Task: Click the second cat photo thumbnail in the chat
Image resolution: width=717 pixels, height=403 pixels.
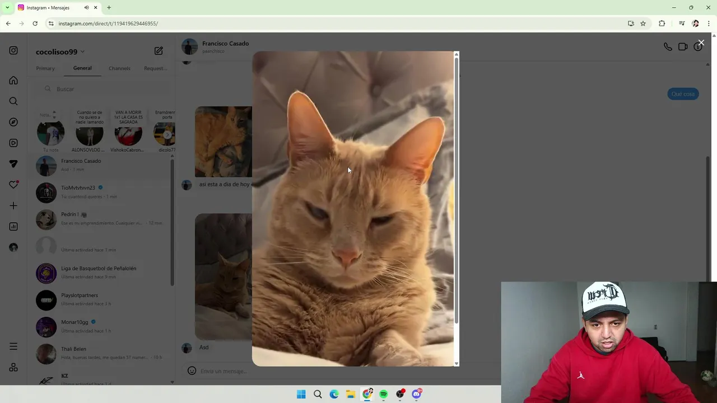Action: click(x=224, y=277)
